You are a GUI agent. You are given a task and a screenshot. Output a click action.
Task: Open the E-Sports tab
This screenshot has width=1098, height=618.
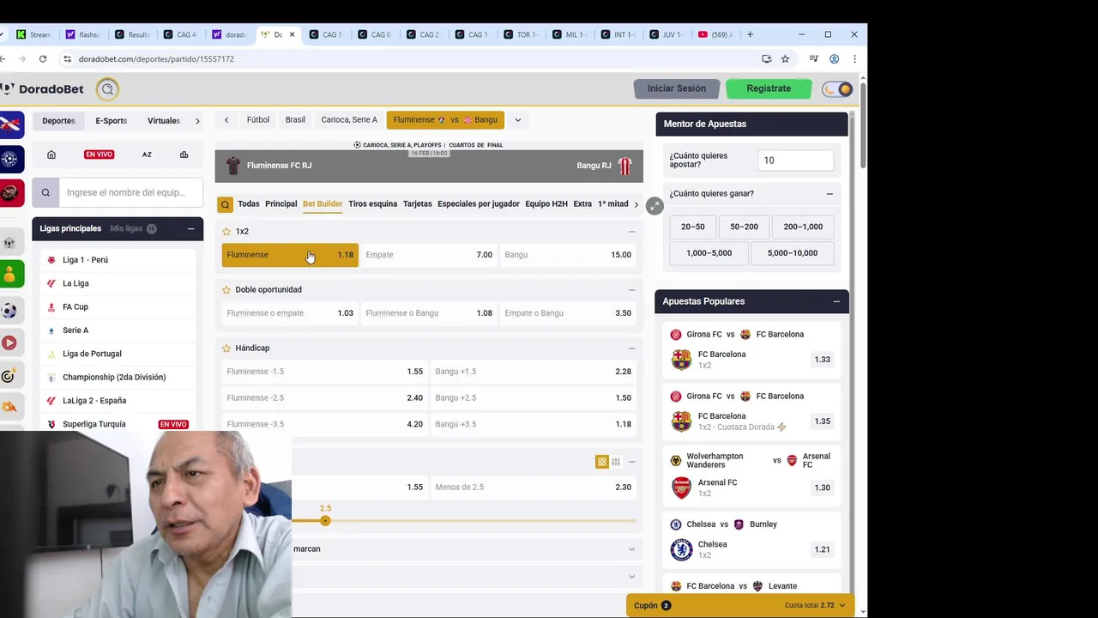tap(111, 121)
